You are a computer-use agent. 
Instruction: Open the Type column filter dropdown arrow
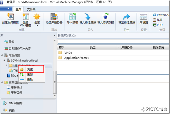click(x=118, y=47)
